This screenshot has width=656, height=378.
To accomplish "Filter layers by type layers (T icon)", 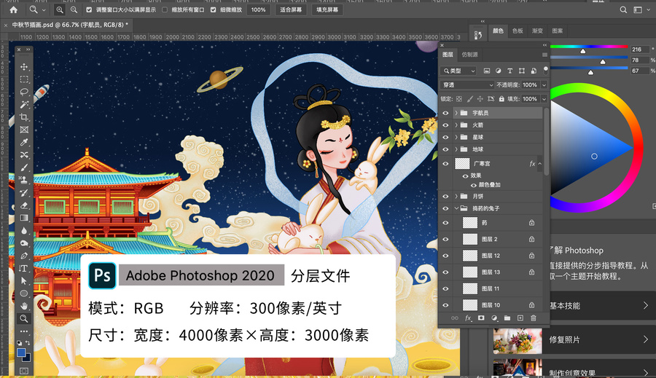I will [x=509, y=71].
